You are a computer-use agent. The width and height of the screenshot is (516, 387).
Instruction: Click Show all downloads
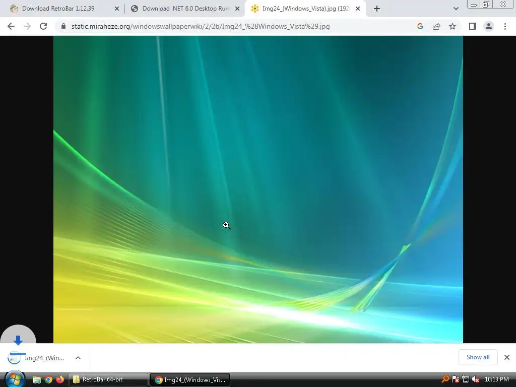pyautogui.click(x=478, y=357)
